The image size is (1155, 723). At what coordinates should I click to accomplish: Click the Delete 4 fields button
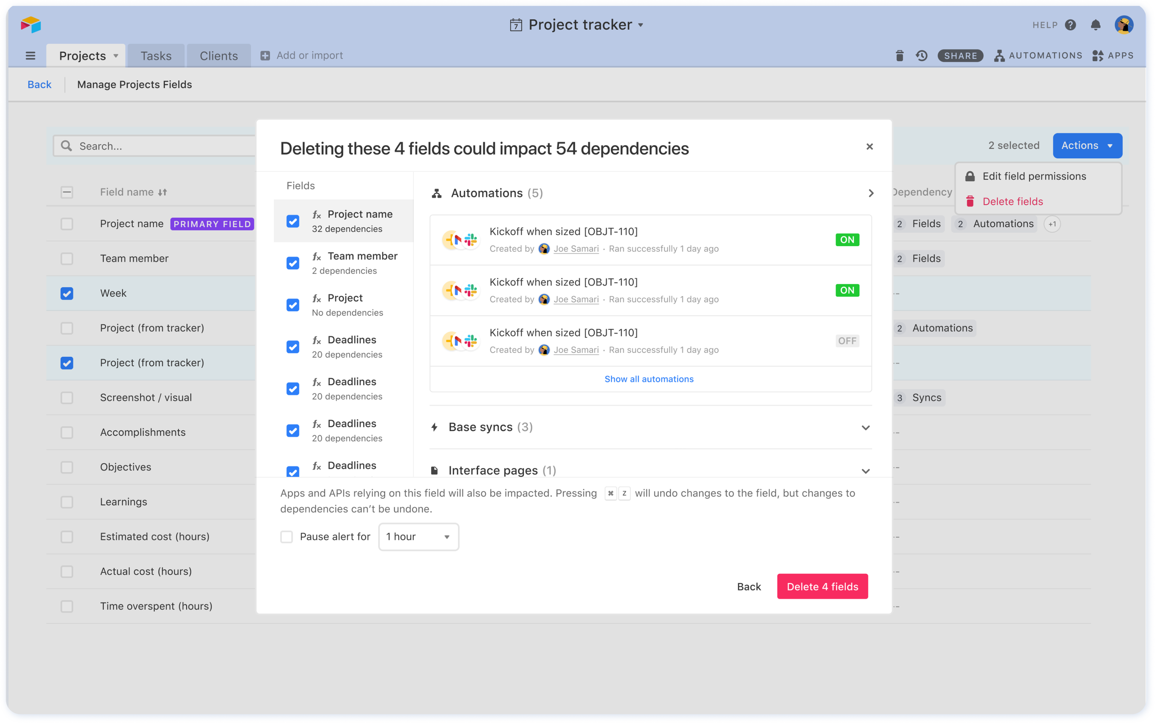822,586
